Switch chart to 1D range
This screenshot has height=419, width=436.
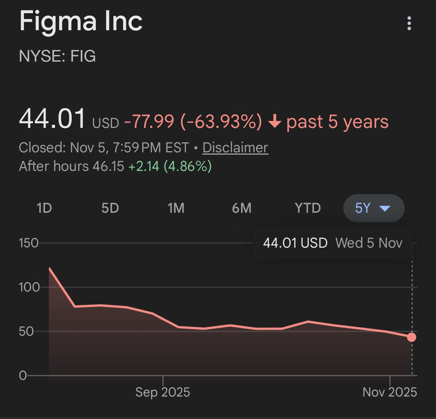(44, 209)
